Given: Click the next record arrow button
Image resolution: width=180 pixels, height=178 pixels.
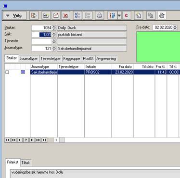Looking at the screenshot, I should click(x=32, y=140).
